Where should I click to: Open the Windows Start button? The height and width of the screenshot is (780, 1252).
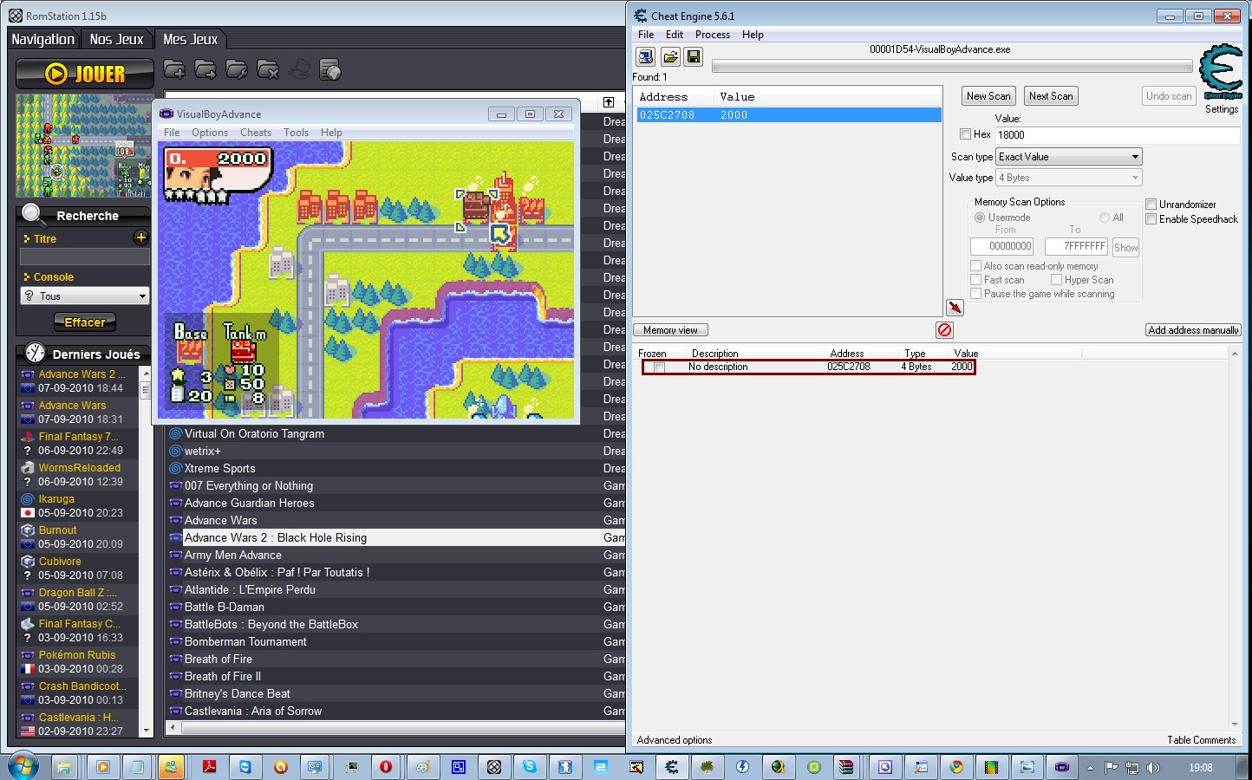(x=22, y=767)
